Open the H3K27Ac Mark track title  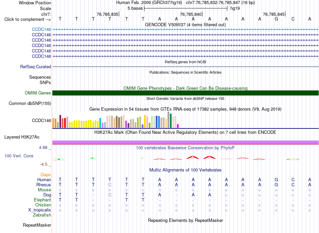[185, 132]
